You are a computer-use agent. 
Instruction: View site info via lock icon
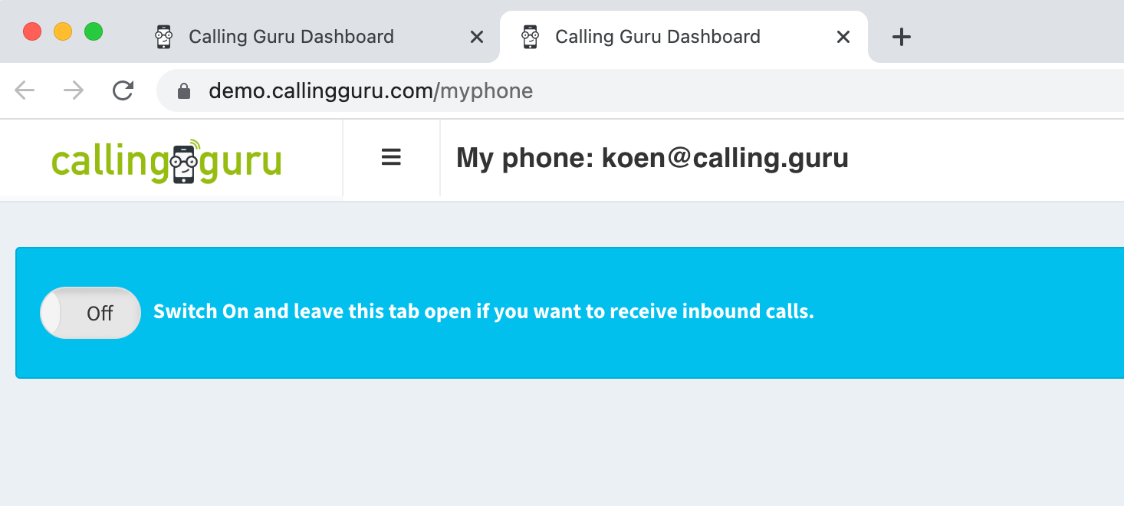(183, 91)
